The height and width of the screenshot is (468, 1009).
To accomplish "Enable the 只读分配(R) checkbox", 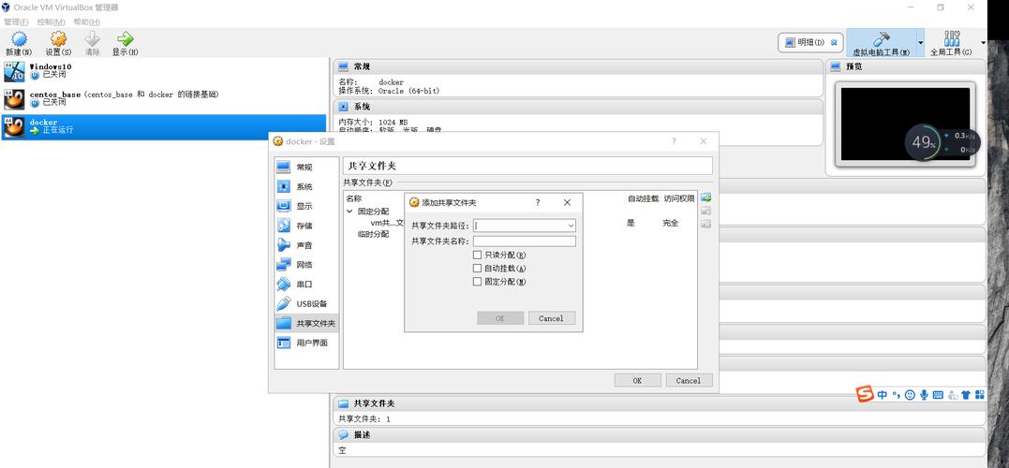I will tap(477, 256).
